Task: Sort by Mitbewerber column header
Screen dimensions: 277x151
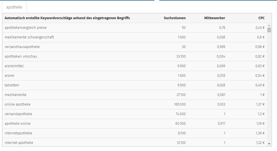Action: 214,18
